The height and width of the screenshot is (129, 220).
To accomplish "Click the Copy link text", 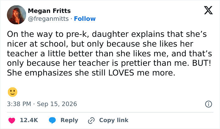I will 114,120.
